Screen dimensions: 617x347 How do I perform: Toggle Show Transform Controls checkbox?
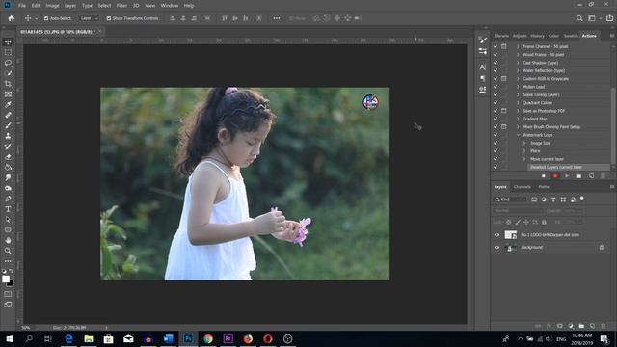pyautogui.click(x=109, y=18)
